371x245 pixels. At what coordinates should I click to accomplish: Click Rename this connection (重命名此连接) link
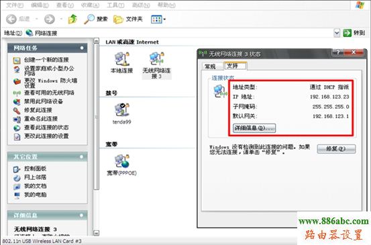41,119
